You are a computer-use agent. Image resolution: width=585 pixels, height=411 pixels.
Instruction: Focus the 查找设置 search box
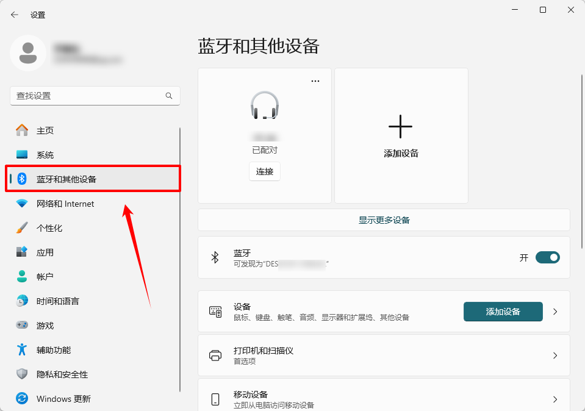(95, 96)
